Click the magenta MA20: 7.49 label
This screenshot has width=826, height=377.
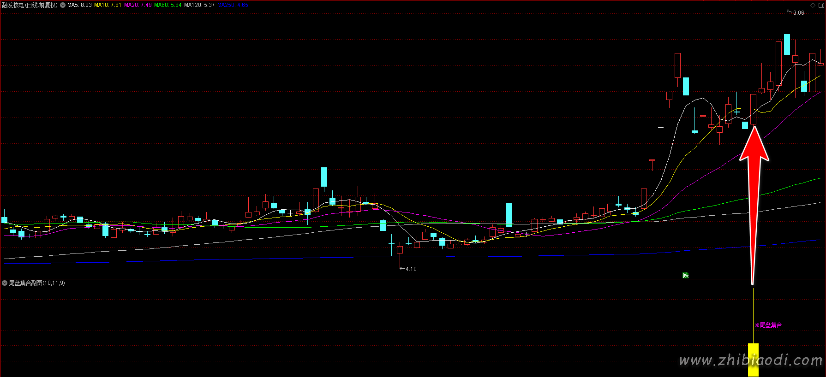pos(138,5)
